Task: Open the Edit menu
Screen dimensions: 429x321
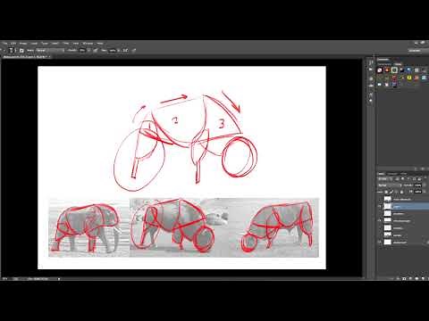Action: click(x=13, y=43)
